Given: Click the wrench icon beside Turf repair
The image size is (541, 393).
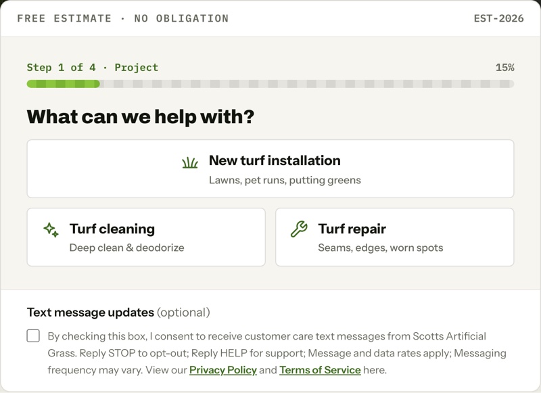Looking at the screenshot, I should 299,229.
